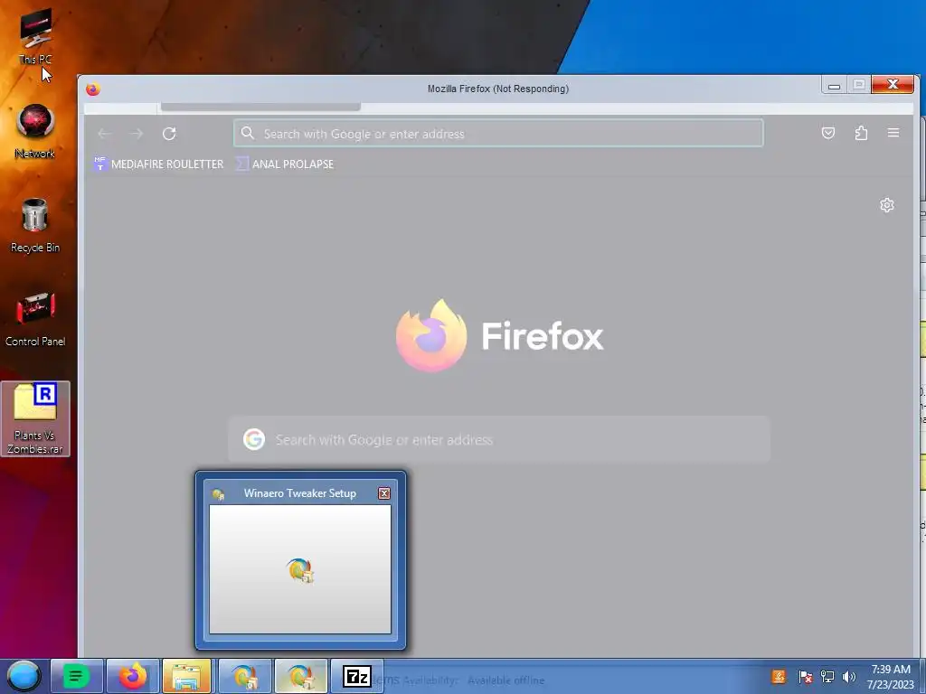Click the Firefox logo on the new tab page

(431, 335)
